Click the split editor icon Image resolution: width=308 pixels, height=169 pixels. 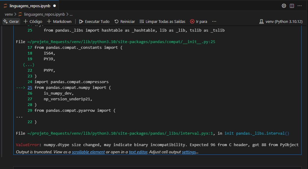click(x=292, y=6)
